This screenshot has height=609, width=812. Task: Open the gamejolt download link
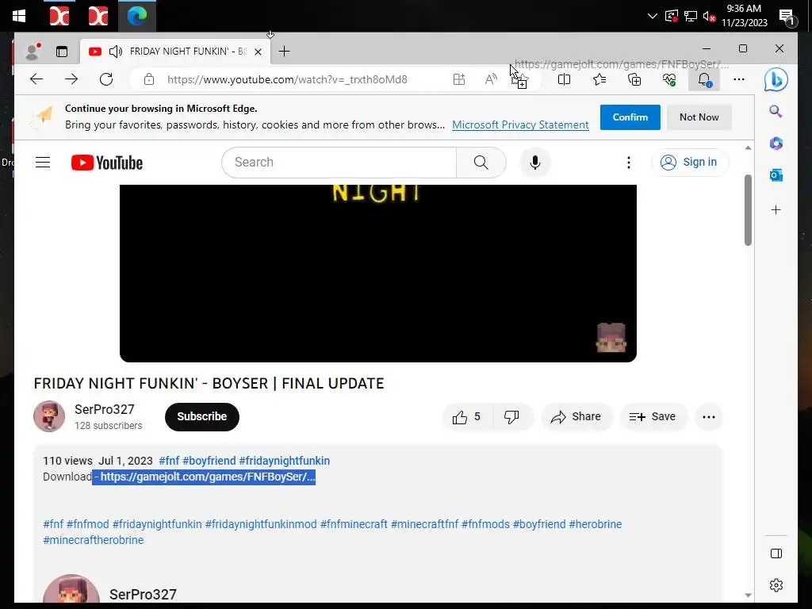[x=208, y=477]
